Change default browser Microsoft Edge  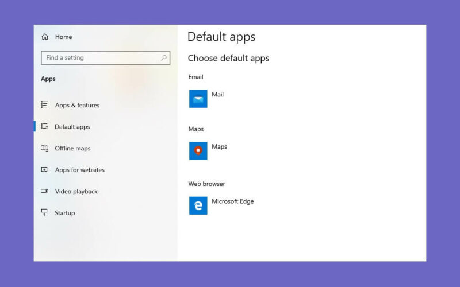click(233, 201)
